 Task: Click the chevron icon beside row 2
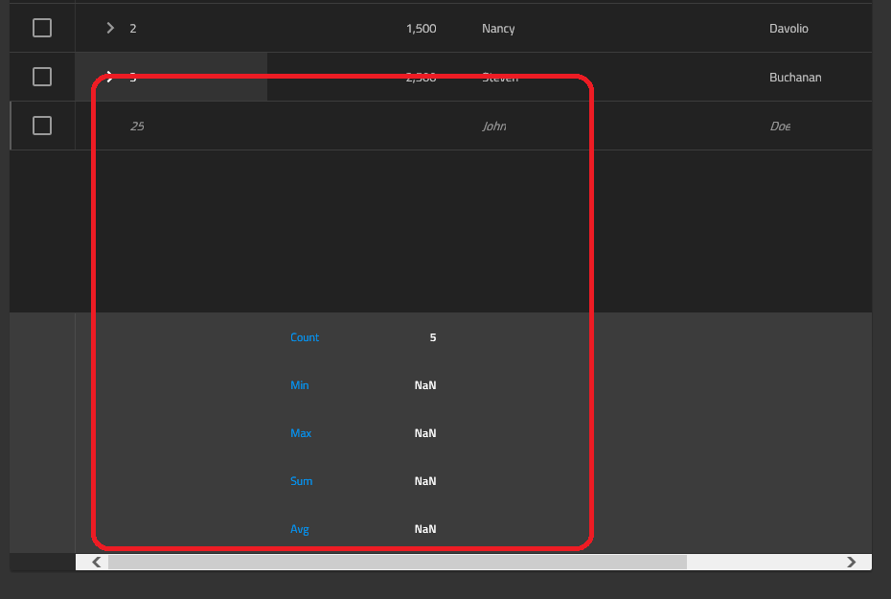109,28
